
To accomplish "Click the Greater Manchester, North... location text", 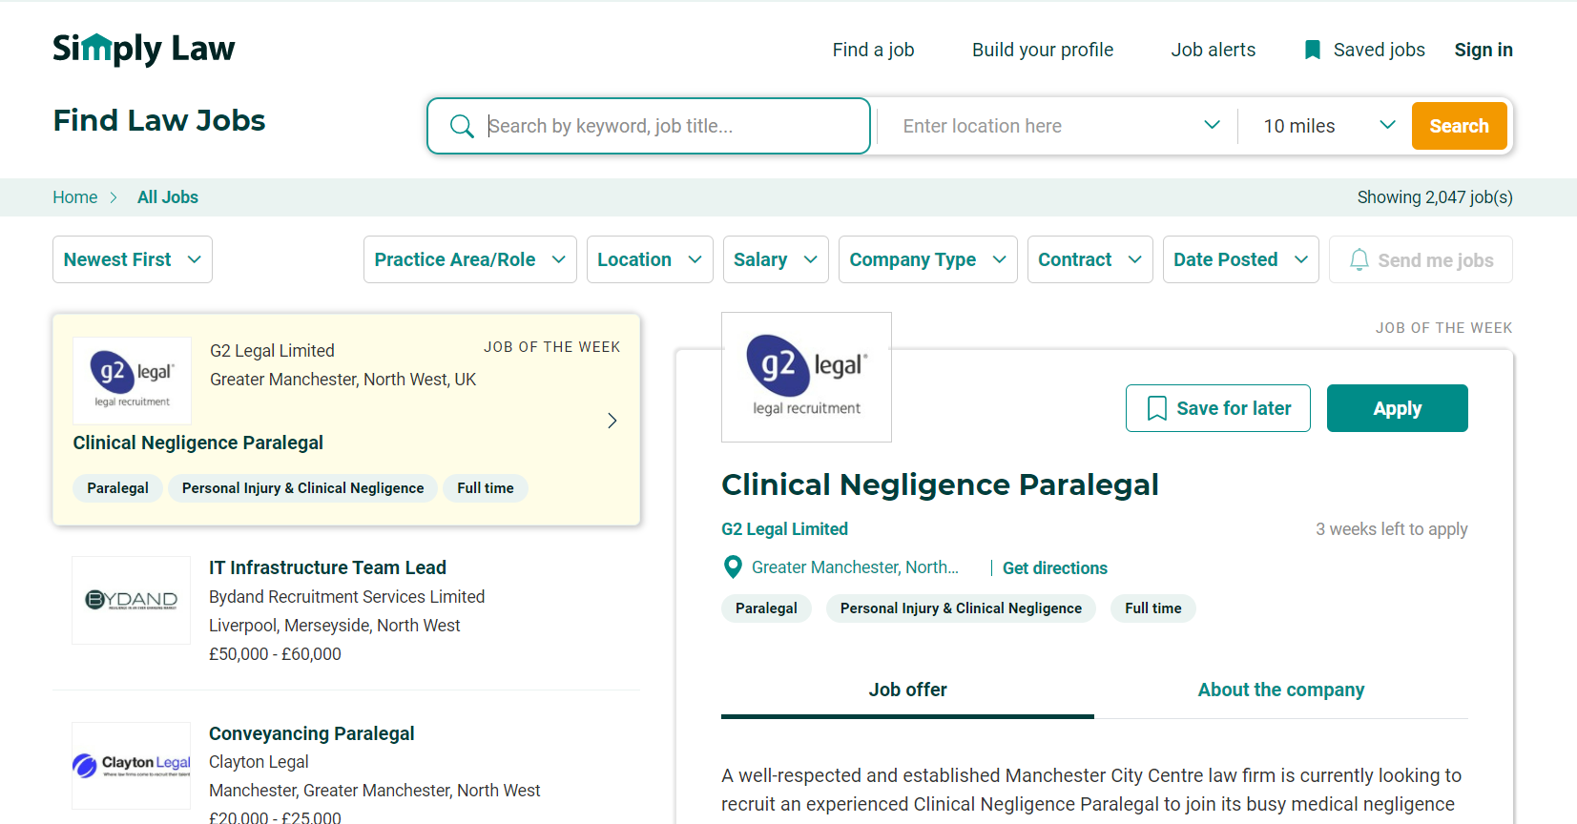I will click(855, 567).
